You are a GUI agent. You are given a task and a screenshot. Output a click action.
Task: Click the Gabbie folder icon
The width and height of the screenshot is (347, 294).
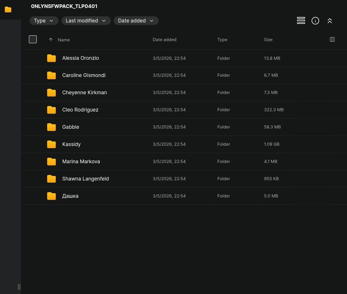[x=51, y=127]
